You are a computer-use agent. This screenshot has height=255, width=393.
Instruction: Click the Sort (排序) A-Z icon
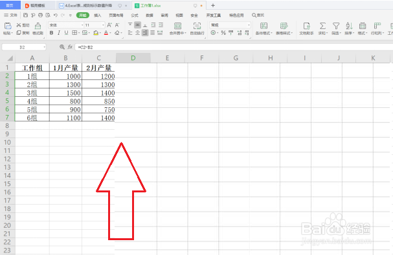(349, 26)
